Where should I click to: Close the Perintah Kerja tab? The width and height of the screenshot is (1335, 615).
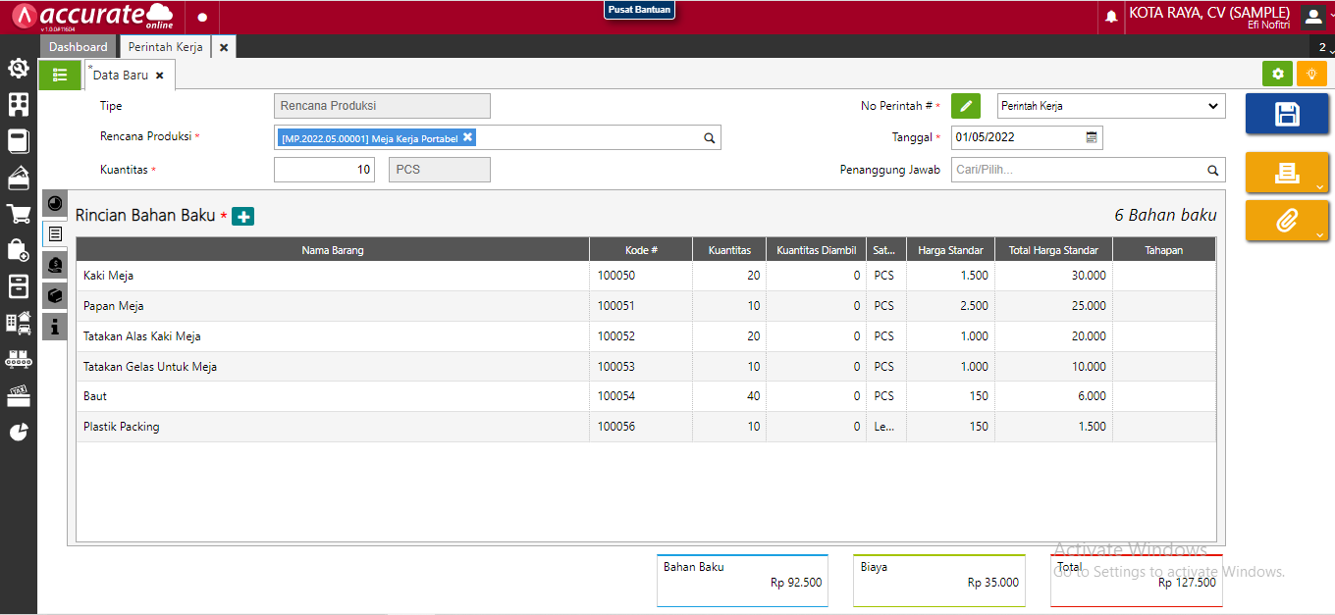tap(224, 47)
